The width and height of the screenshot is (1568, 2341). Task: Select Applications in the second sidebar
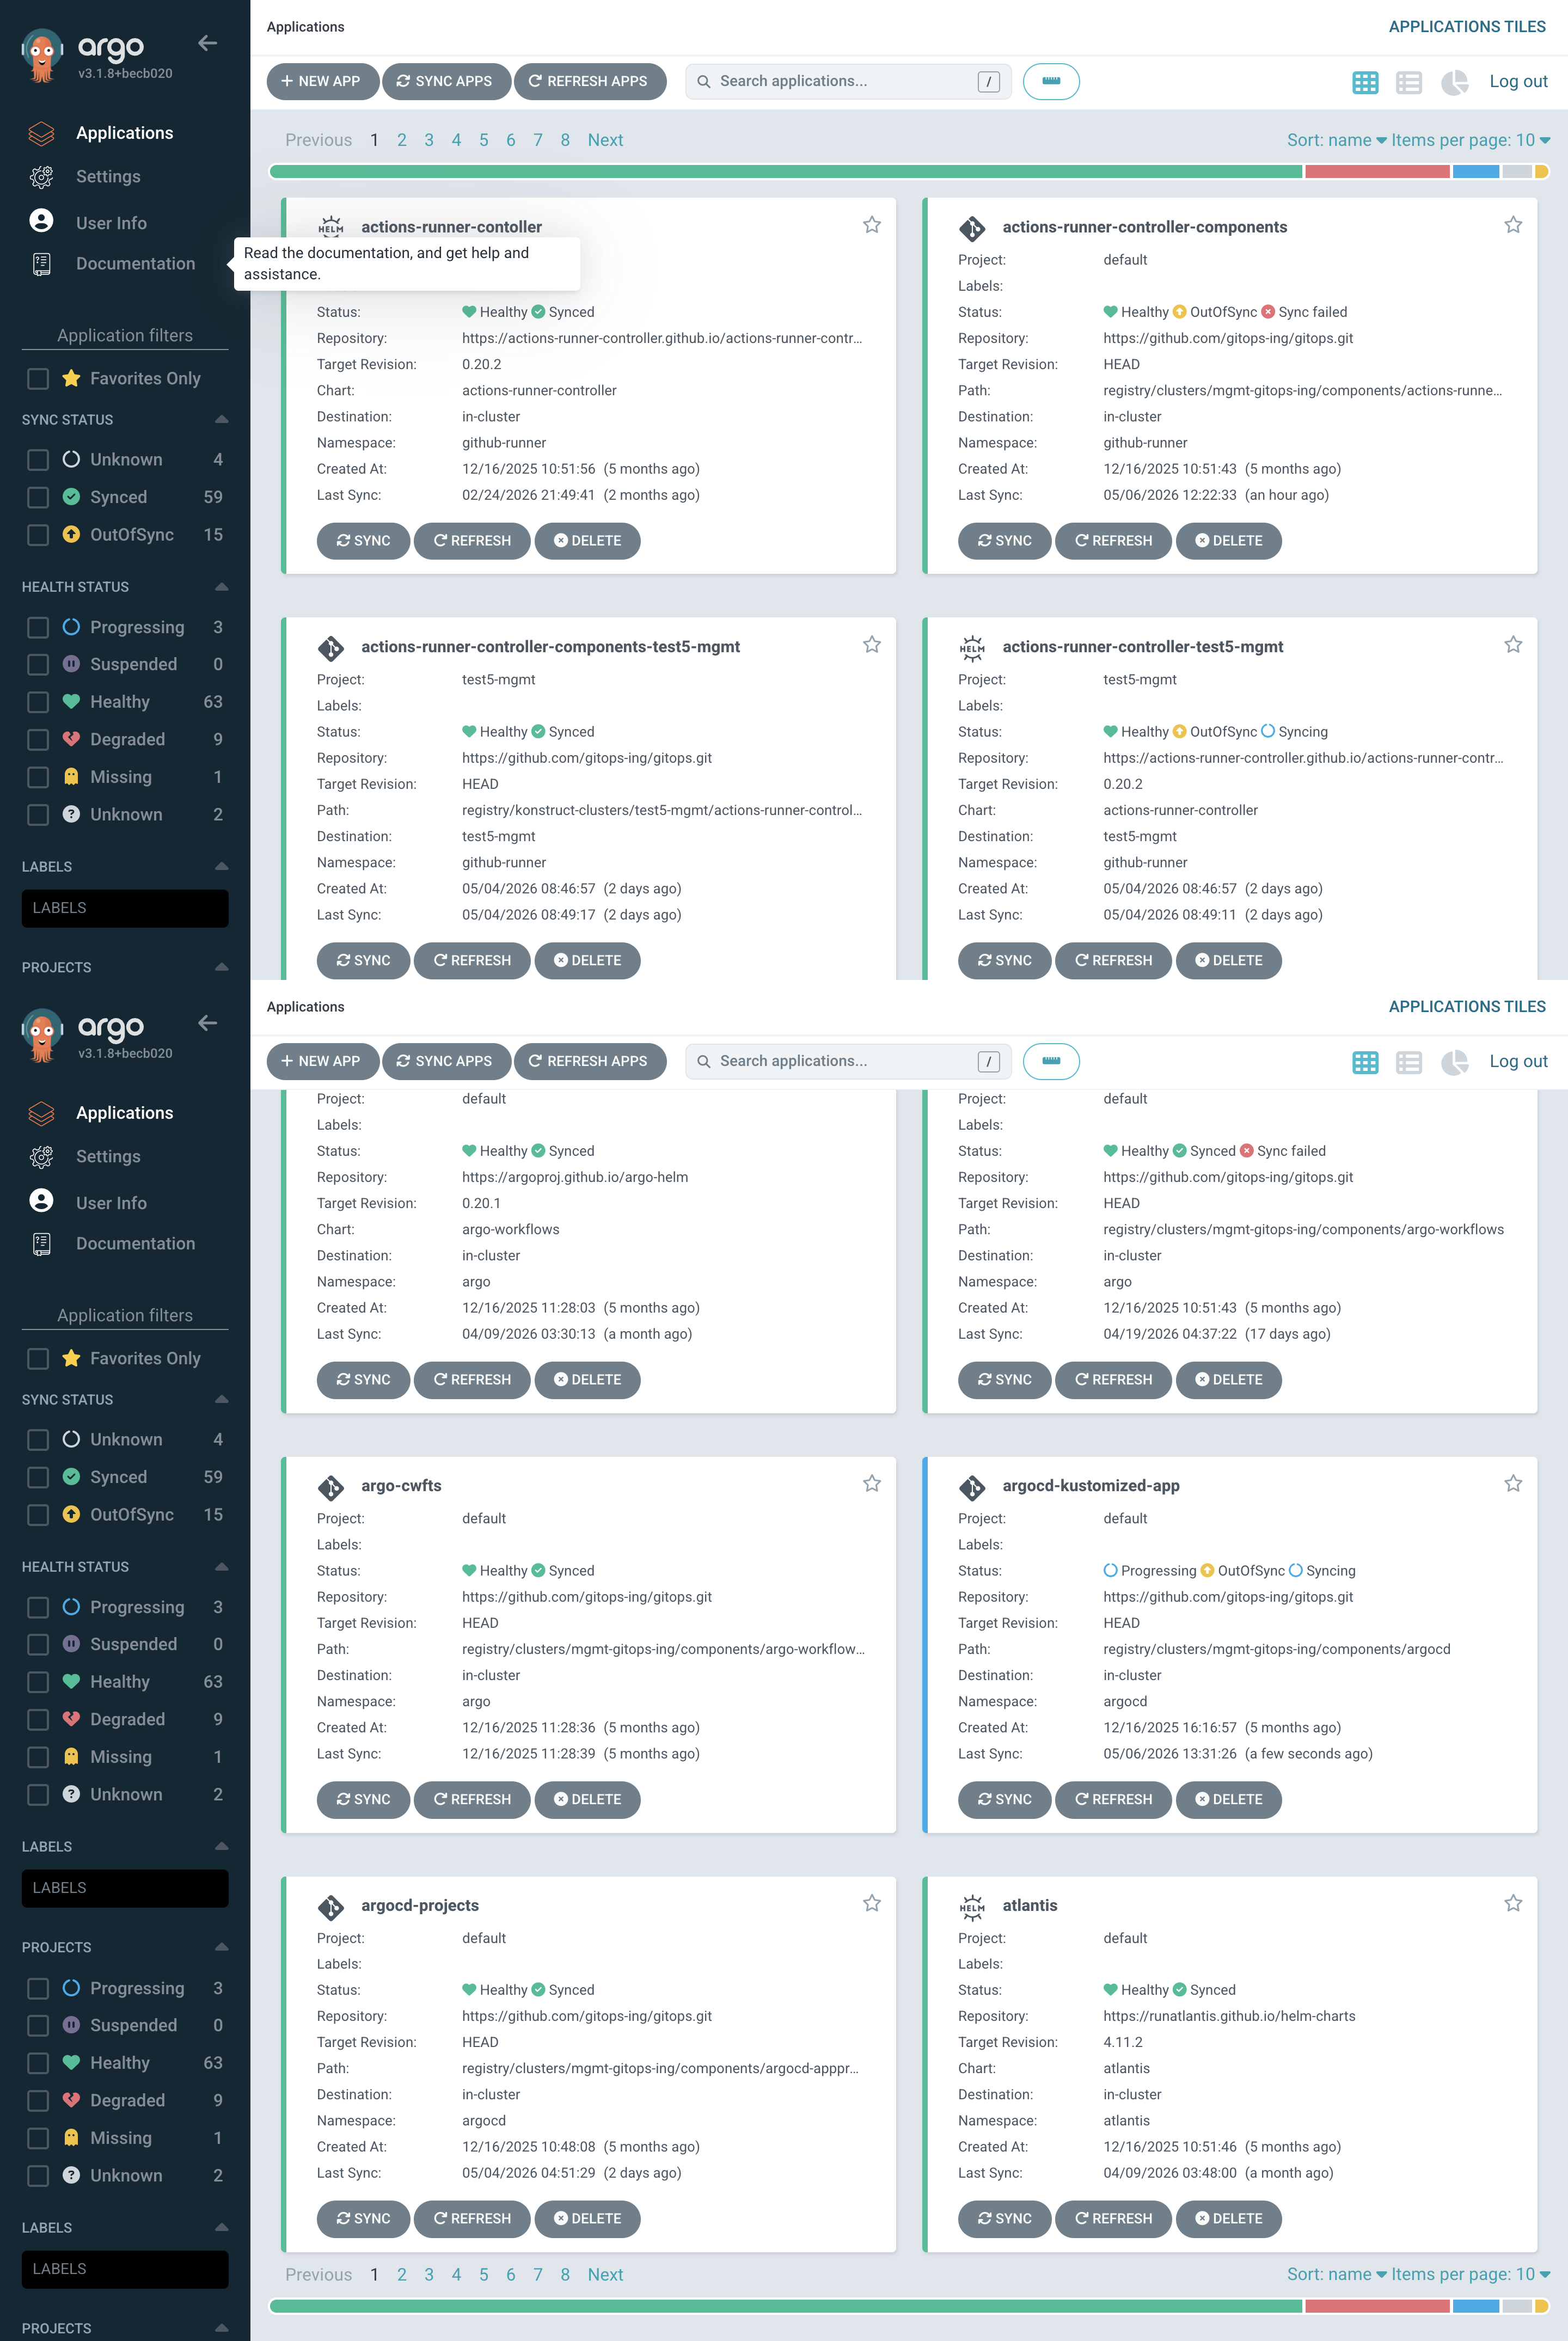(124, 1113)
